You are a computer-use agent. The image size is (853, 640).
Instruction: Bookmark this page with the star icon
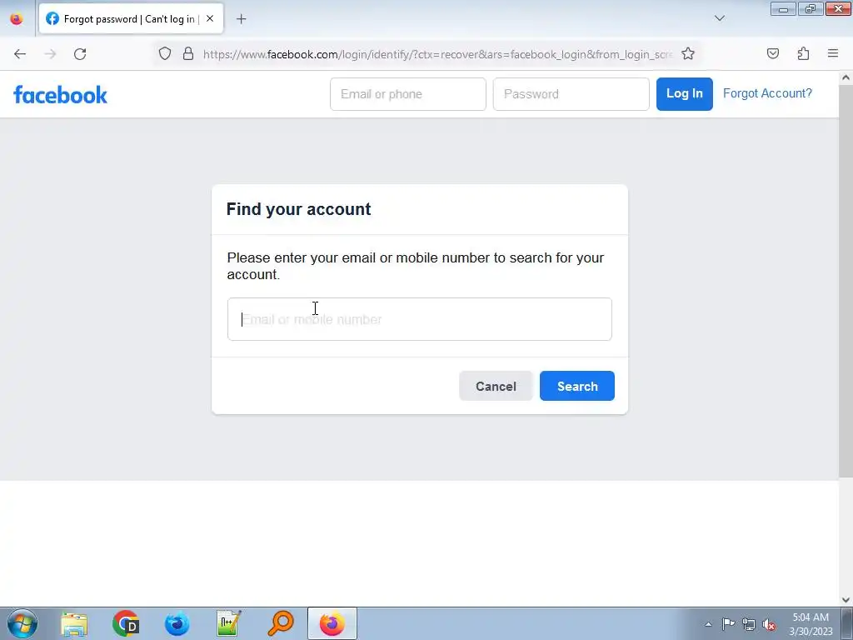[687, 53]
